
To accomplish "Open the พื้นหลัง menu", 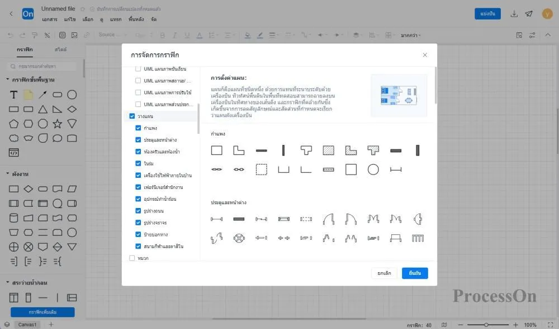I will tap(136, 19).
